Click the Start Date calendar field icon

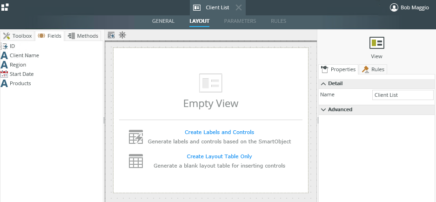[4, 74]
